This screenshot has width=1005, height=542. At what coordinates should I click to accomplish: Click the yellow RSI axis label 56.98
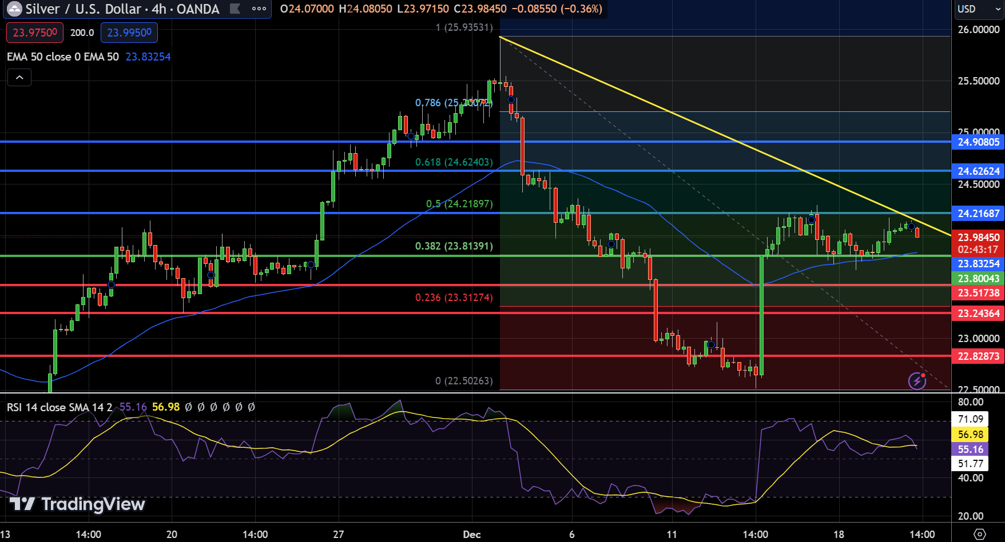point(970,435)
